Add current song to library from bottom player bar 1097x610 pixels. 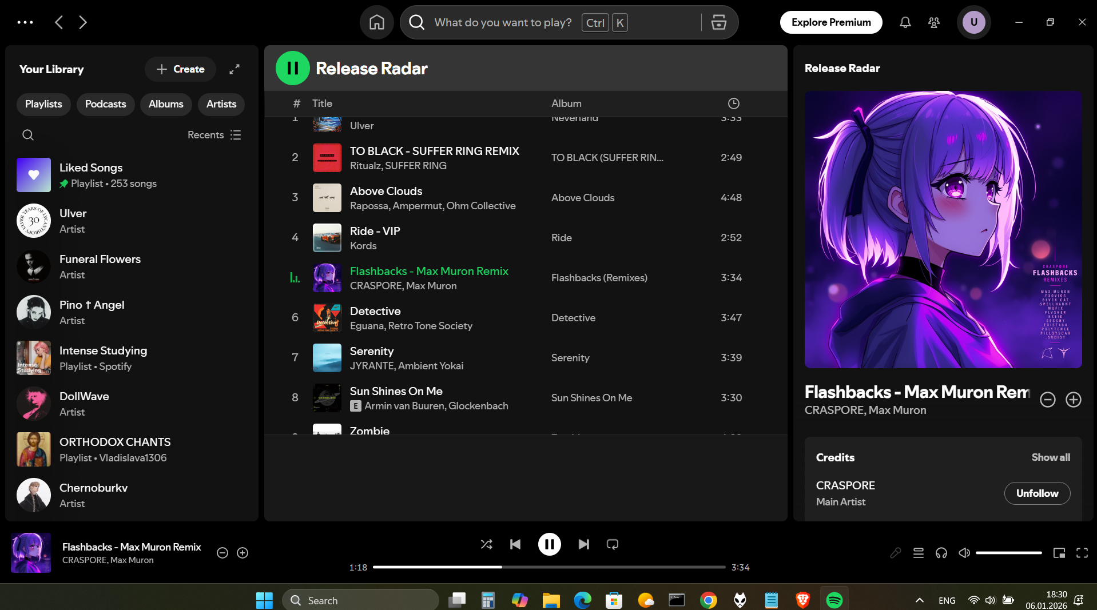(243, 553)
